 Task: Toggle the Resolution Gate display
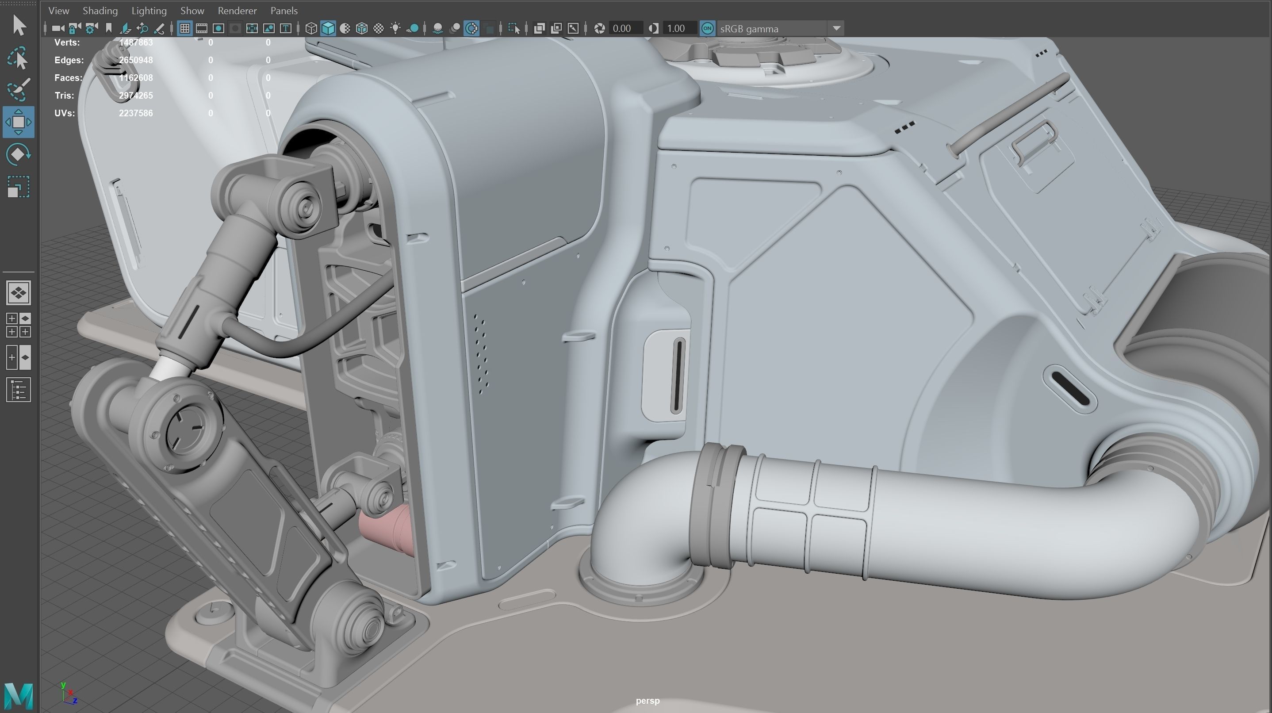tap(218, 29)
